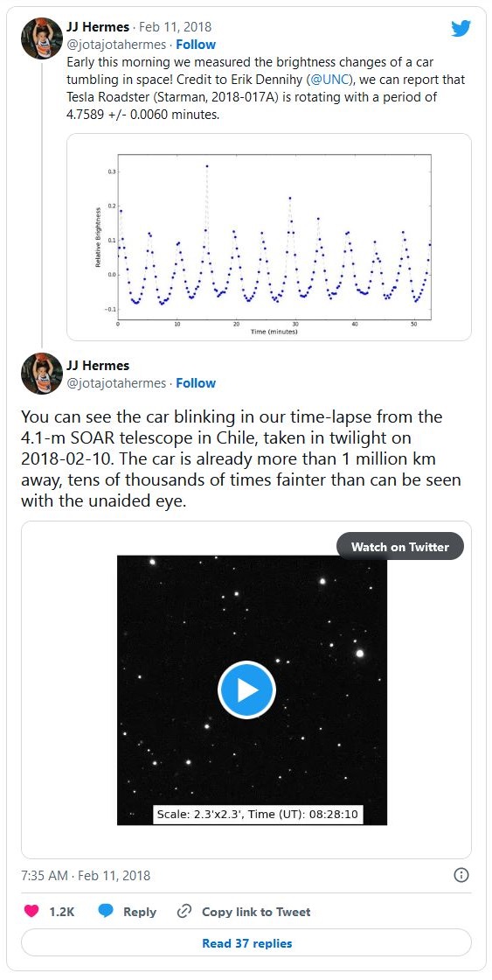Click JJ Hermes avatar in second tweet
This screenshot has height=980, width=492.
click(42, 374)
